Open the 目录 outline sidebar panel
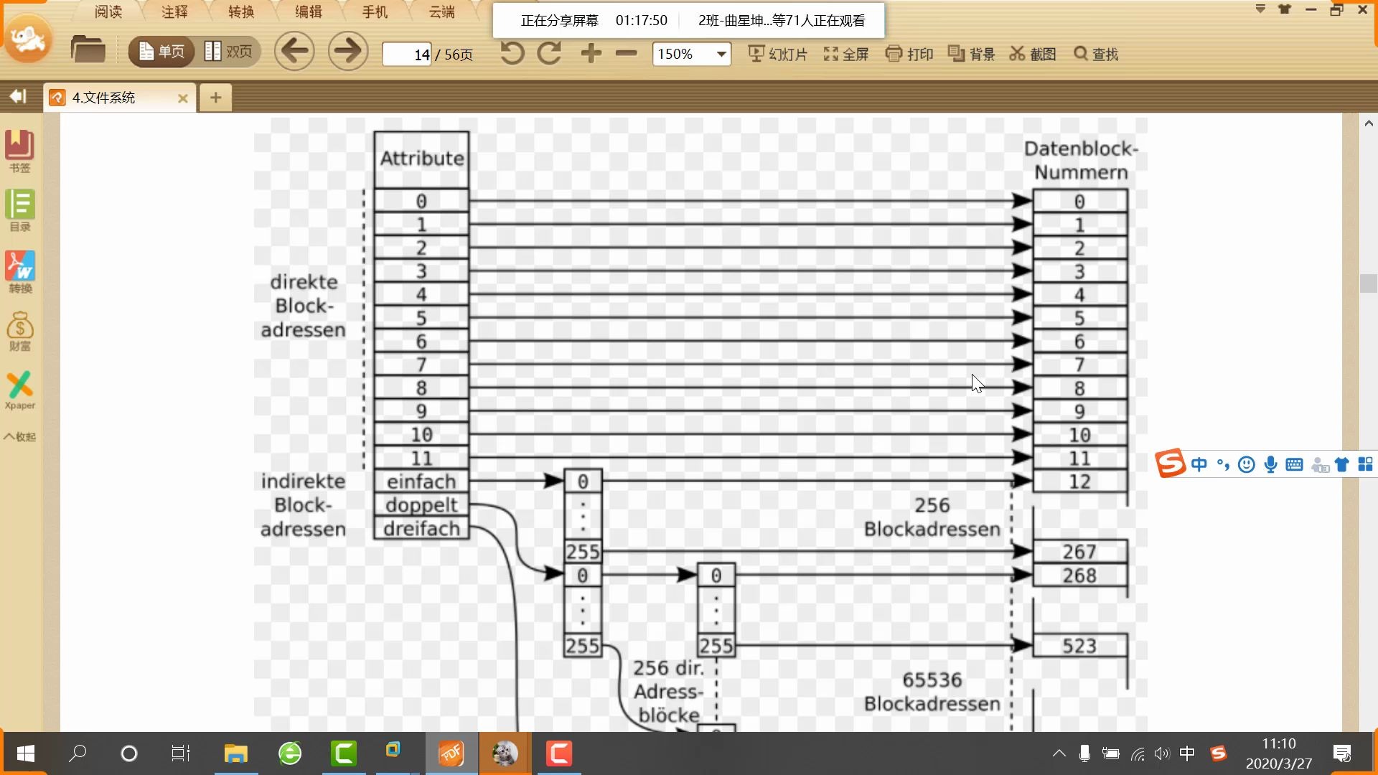The image size is (1378, 775). (x=20, y=210)
